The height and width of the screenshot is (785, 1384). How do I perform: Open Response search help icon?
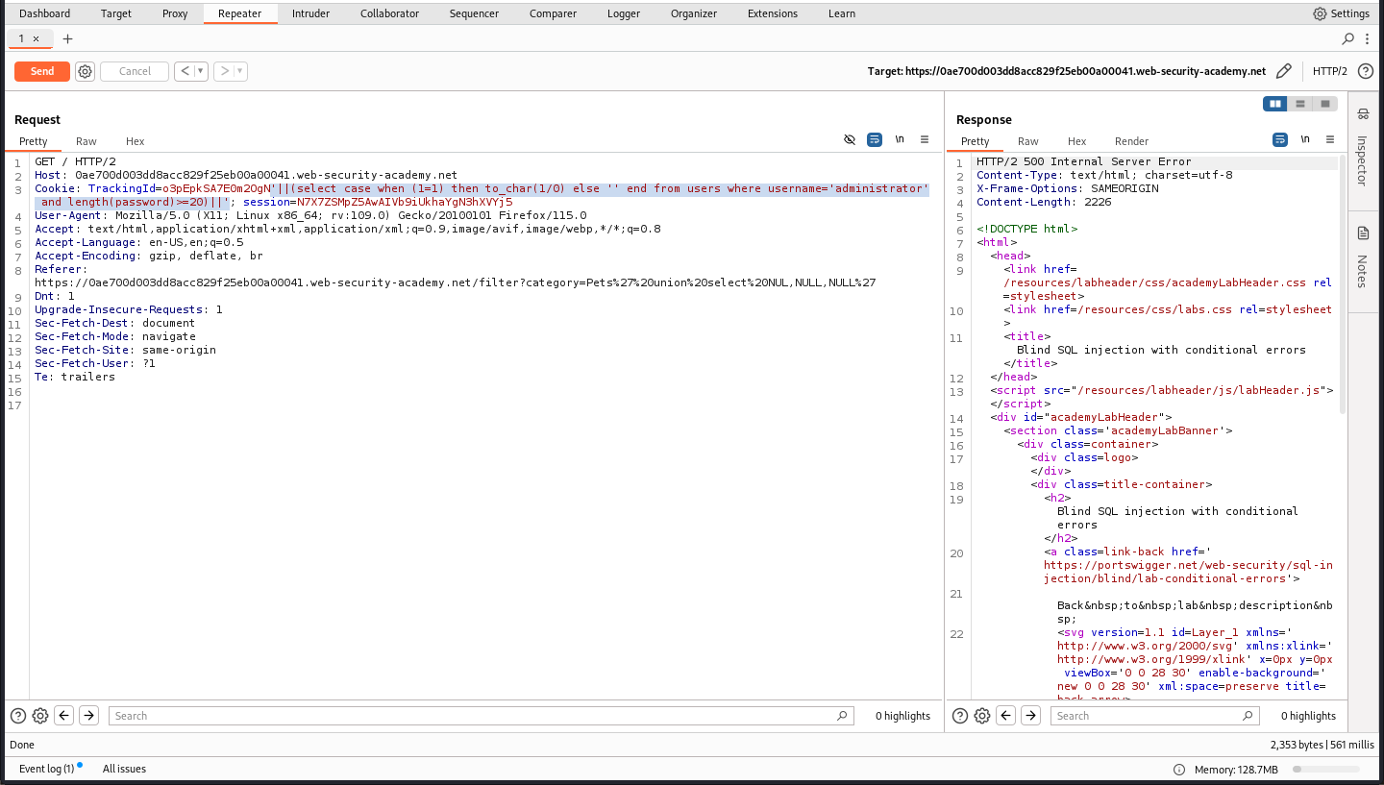click(960, 716)
